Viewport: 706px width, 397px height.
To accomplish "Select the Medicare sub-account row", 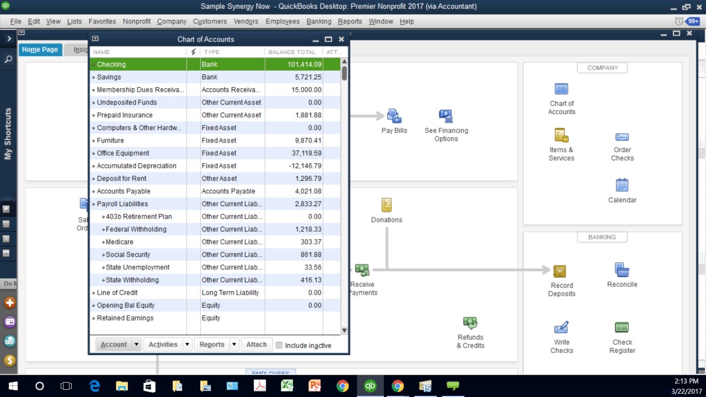I will [215, 242].
